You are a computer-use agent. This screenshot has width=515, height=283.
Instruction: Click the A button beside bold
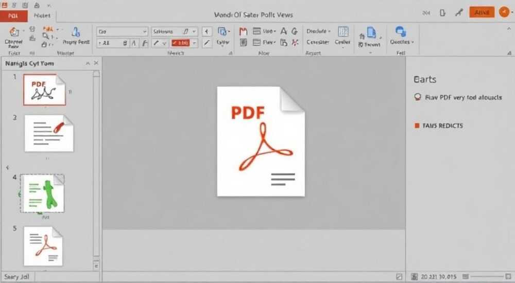[x=134, y=43]
